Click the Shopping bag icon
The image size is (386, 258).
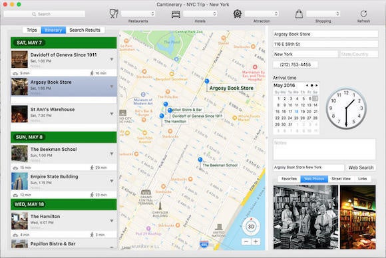point(299,14)
